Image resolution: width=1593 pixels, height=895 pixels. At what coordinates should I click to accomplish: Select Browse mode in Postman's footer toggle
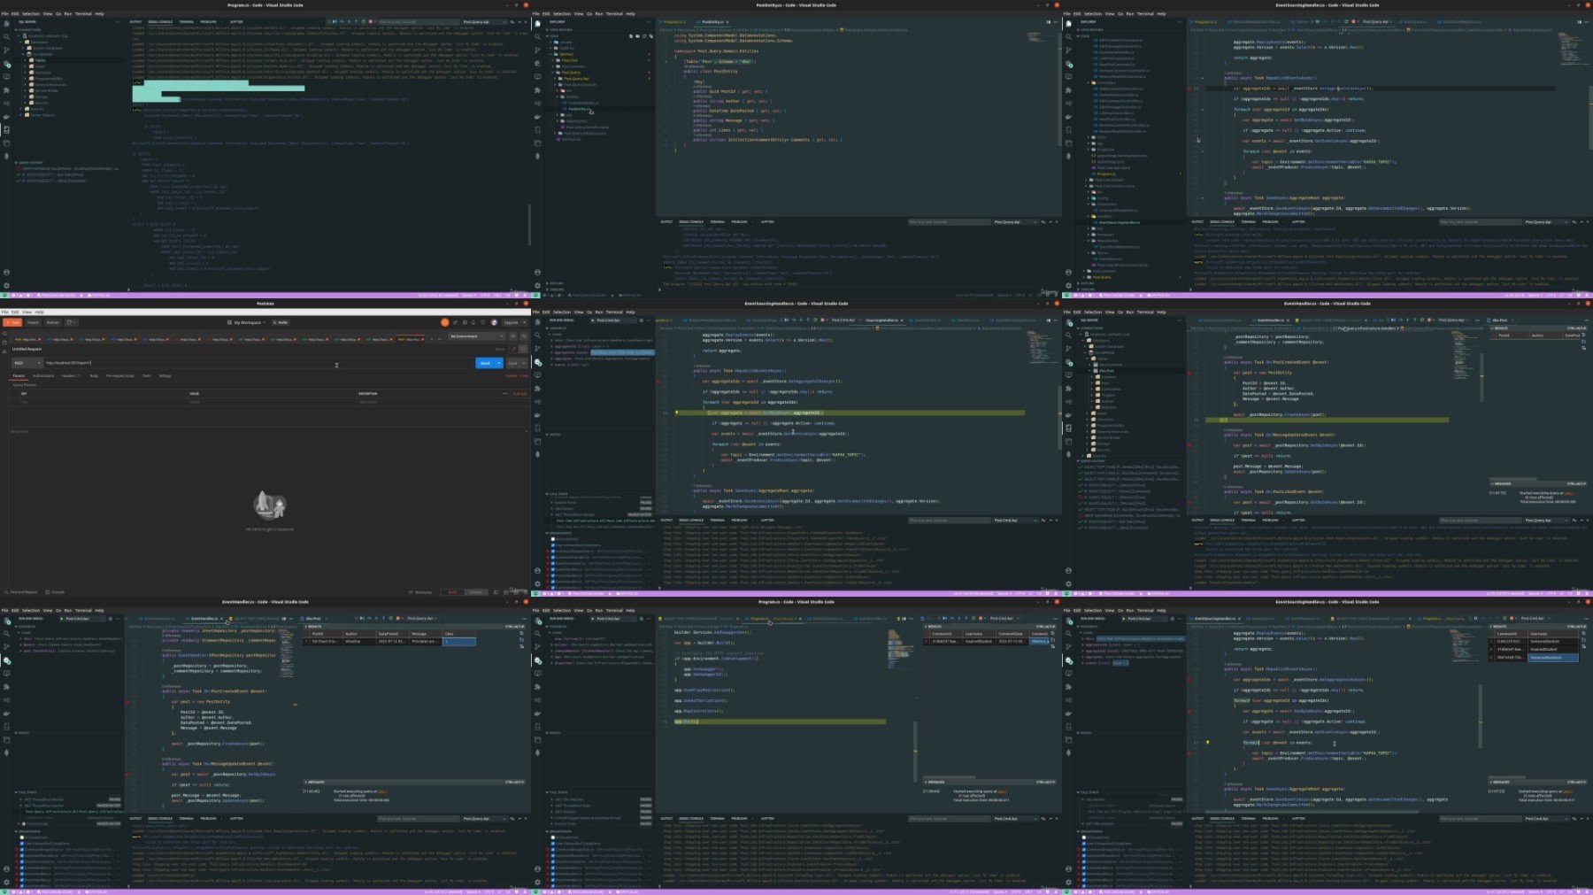click(x=475, y=592)
